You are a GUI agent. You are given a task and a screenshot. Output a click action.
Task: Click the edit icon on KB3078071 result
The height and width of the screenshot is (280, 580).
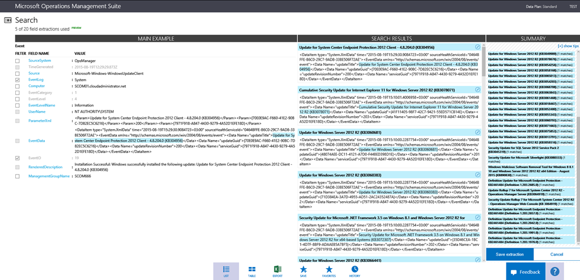(477, 90)
